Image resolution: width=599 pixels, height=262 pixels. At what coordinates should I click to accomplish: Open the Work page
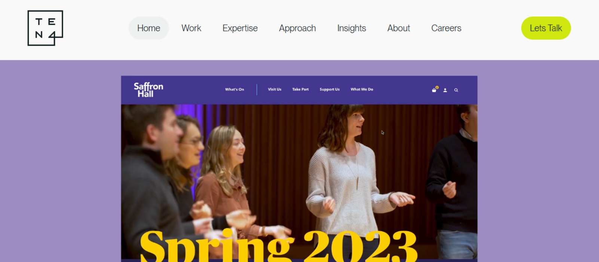pyautogui.click(x=191, y=28)
